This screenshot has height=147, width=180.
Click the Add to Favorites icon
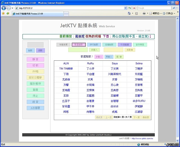[x=8, y=13]
